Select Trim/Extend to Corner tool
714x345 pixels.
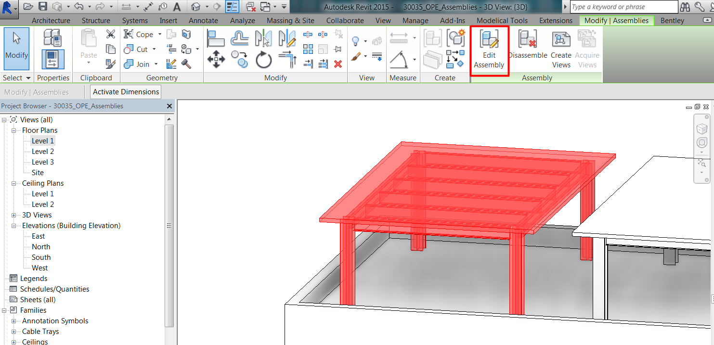pos(287,60)
